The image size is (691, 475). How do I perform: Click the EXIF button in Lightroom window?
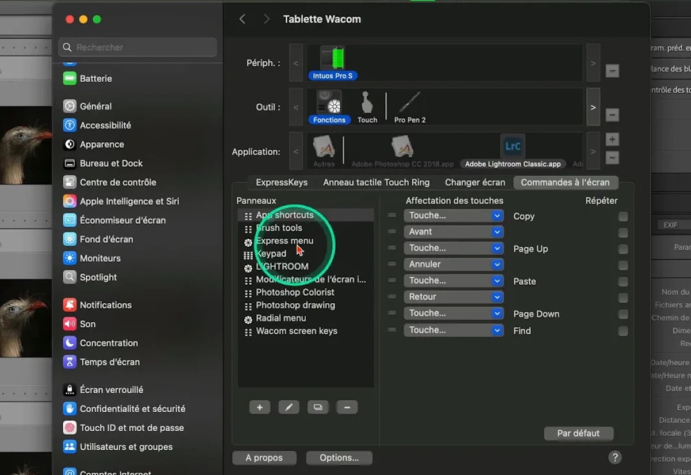[671, 225]
